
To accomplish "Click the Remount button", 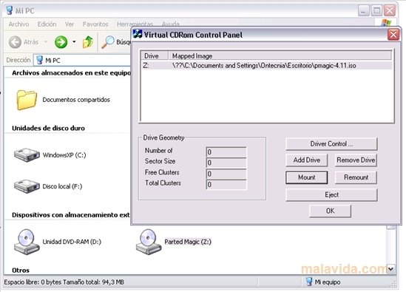I will (x=356, y=177).
